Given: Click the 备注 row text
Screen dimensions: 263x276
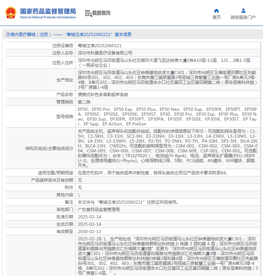Looking at the screenshot, I should coord(128,202).
